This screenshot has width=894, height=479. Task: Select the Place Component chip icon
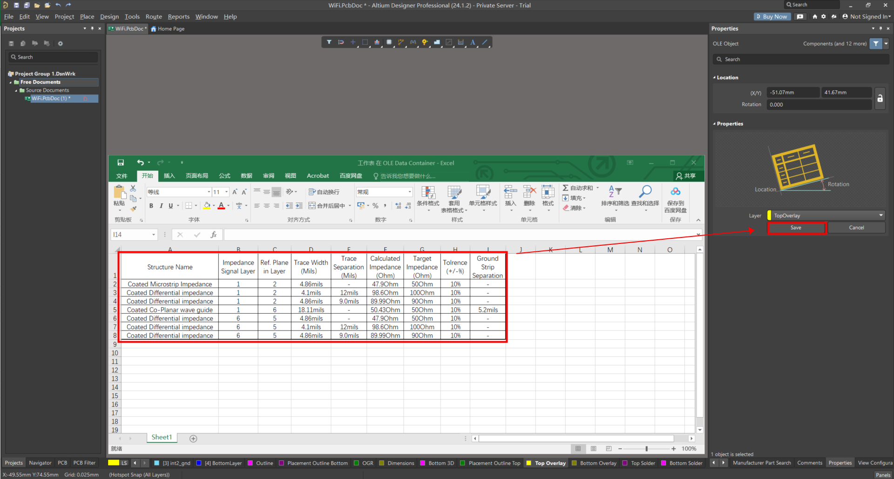point(389,42)
